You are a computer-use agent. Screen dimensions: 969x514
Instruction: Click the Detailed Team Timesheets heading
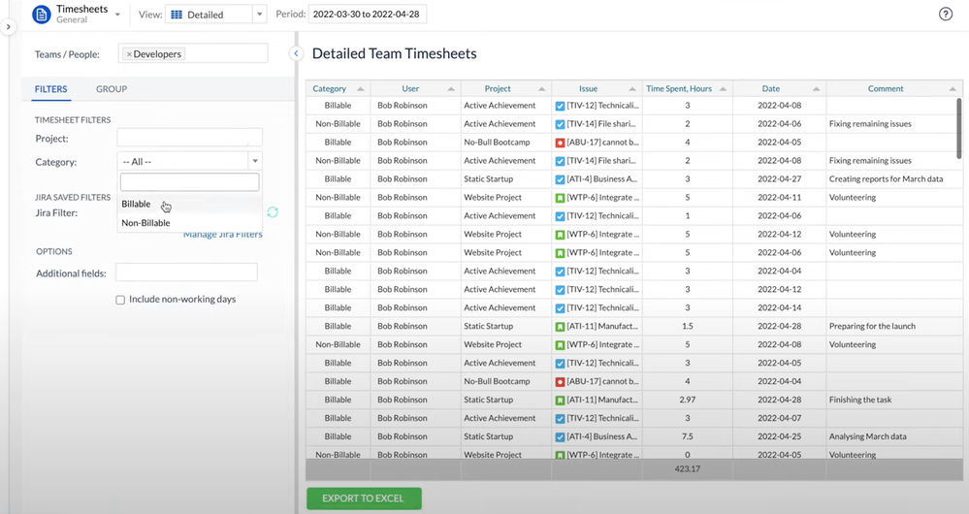[394, 53]
